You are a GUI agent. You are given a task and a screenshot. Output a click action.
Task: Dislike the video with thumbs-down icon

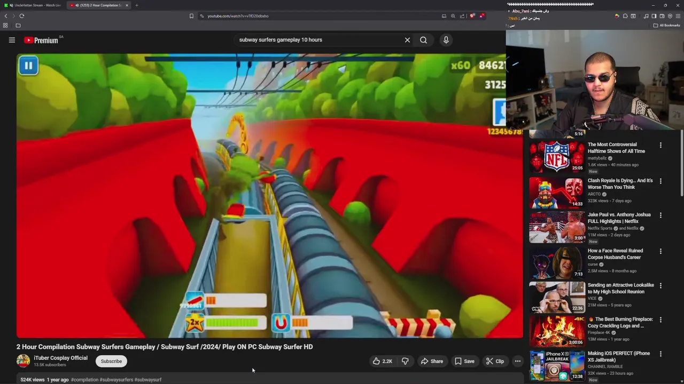tap(405, 361)
